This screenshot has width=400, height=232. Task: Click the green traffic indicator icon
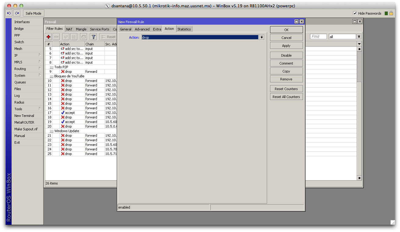386,13
